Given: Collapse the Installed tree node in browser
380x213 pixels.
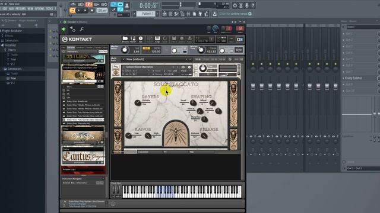Looking at the screenshot, I should tap(2, 45).
